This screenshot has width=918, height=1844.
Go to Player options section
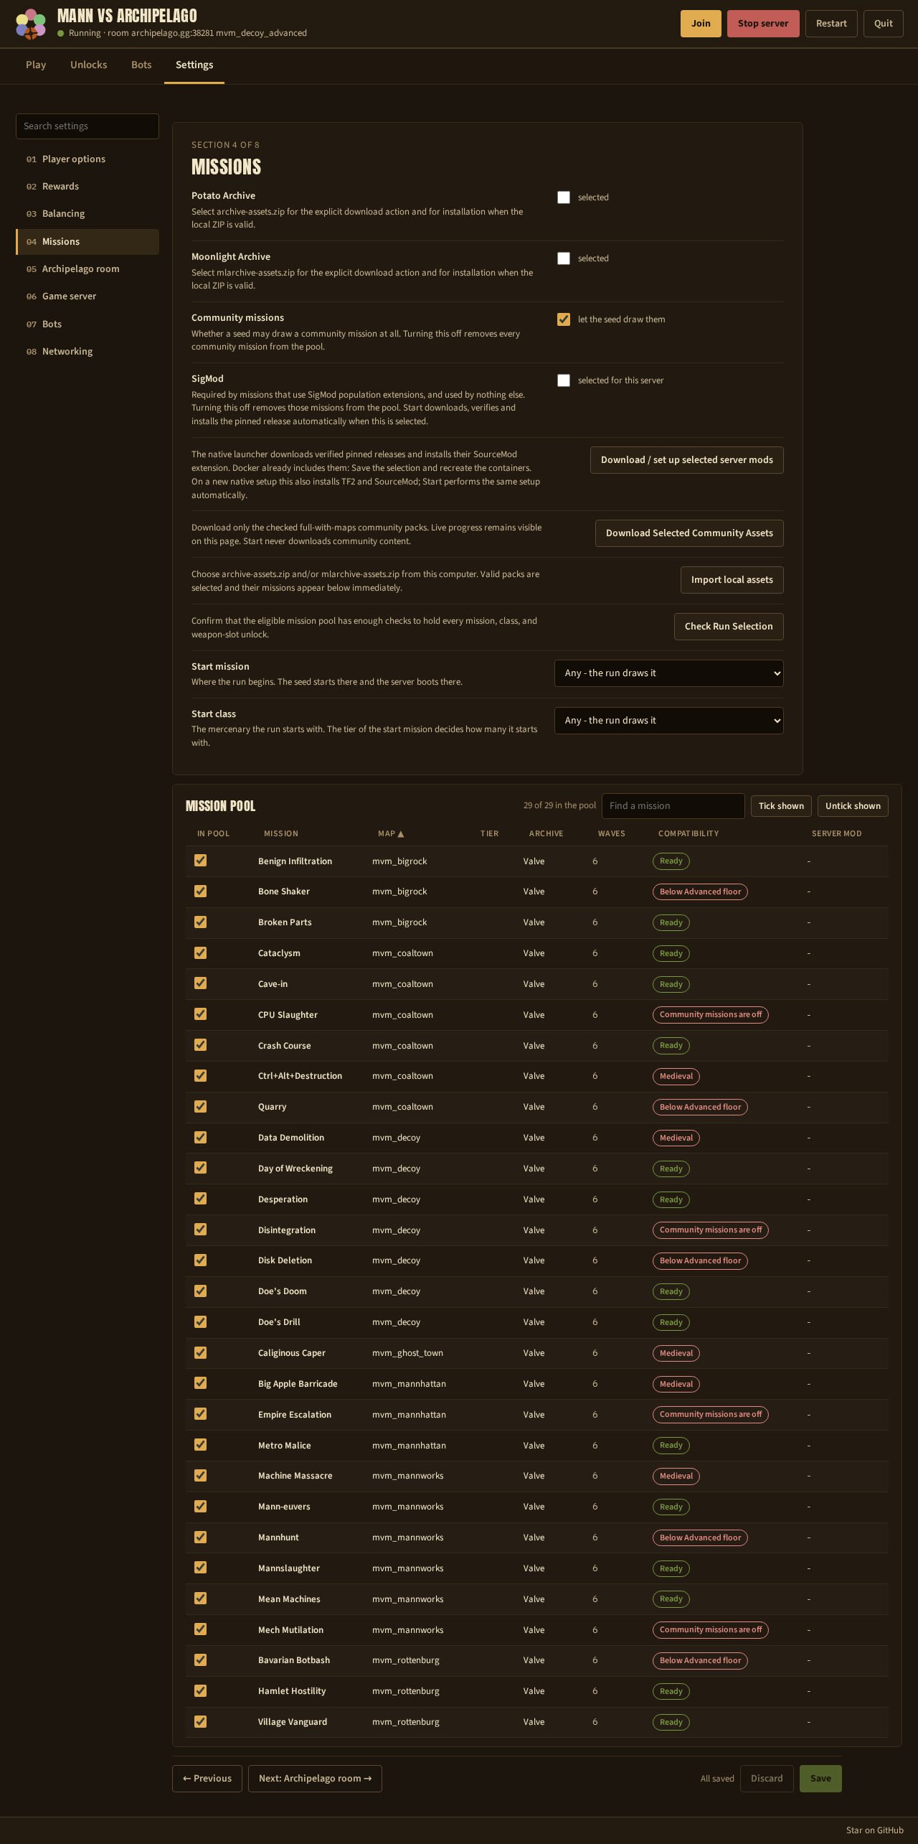87,159
